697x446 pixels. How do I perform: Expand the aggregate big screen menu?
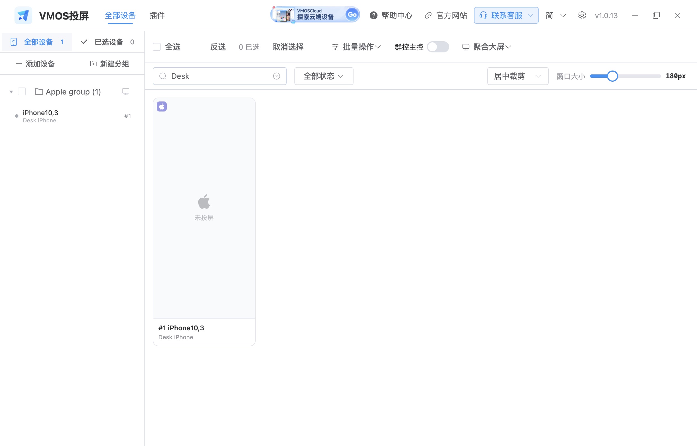coord(487,47)
